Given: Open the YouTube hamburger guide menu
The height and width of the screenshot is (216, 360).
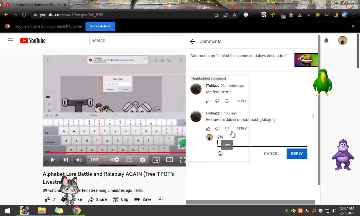Looking at the screenshot, I should pyautogui.click(x=10, y=40).
